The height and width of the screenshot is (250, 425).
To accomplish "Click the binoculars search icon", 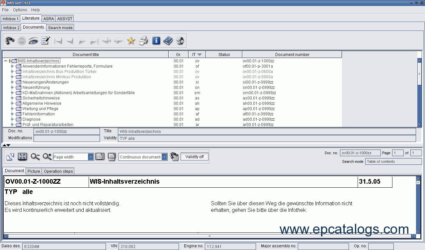I will [x=10, y=41].
